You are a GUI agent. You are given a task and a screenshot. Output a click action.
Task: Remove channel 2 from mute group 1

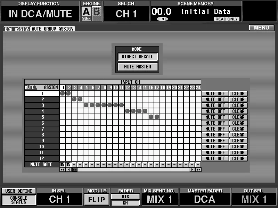68,93
